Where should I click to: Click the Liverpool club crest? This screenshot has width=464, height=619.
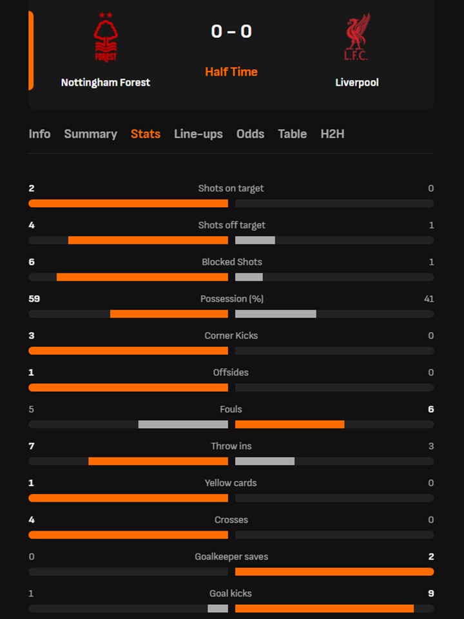(356, 37)
